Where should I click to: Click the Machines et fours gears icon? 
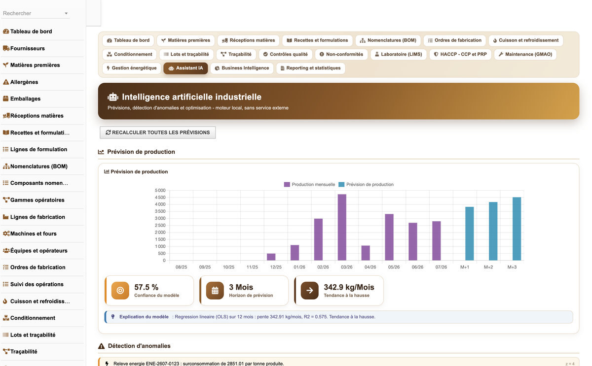(6, 233)
